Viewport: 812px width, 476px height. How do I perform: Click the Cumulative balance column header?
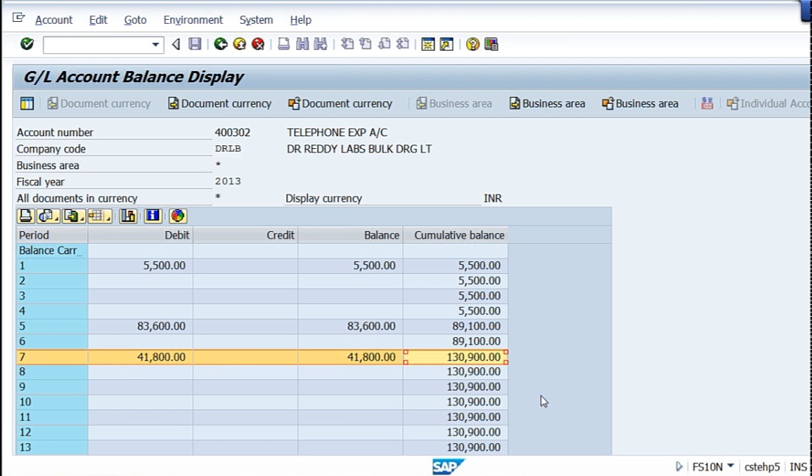point(456,235)
